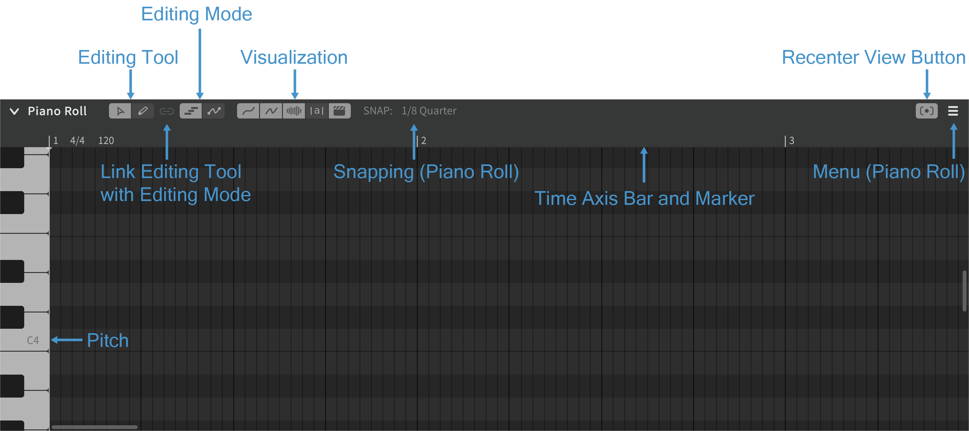Image resolution: width=969 pixels, height=431 pixels.
Task: Toggle clapperboard video visualization button
Action: coord(339,111)
